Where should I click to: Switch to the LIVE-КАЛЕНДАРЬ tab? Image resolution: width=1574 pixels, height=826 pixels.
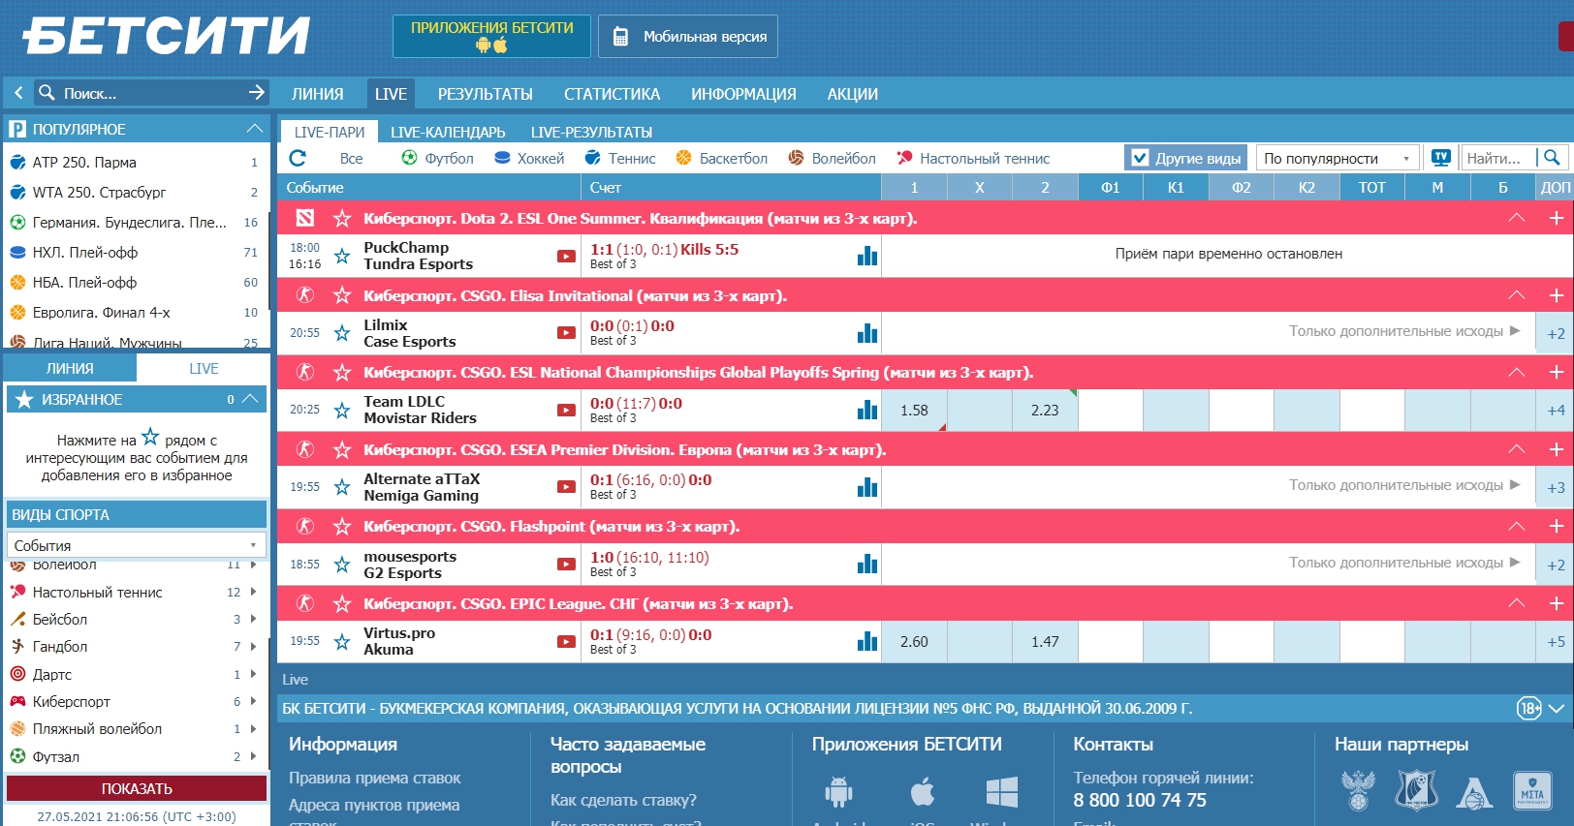tap(448, 132)
